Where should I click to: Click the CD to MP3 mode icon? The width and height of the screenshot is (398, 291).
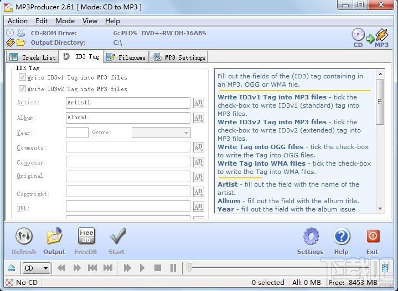[370, 38]
